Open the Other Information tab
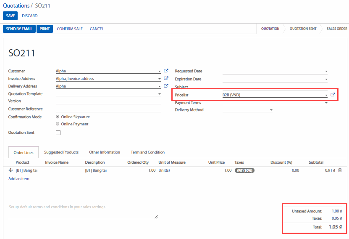This screenshot has width=349, height=239. pos(104,152)
